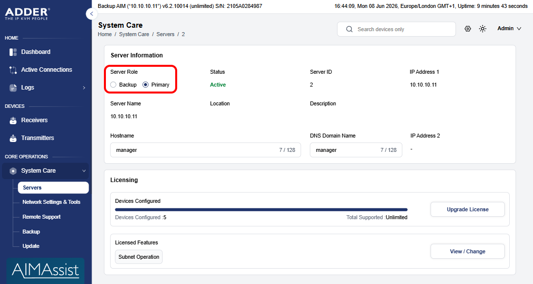
Task: Collapse the System Care menu chevron
Action: [84, 171]
